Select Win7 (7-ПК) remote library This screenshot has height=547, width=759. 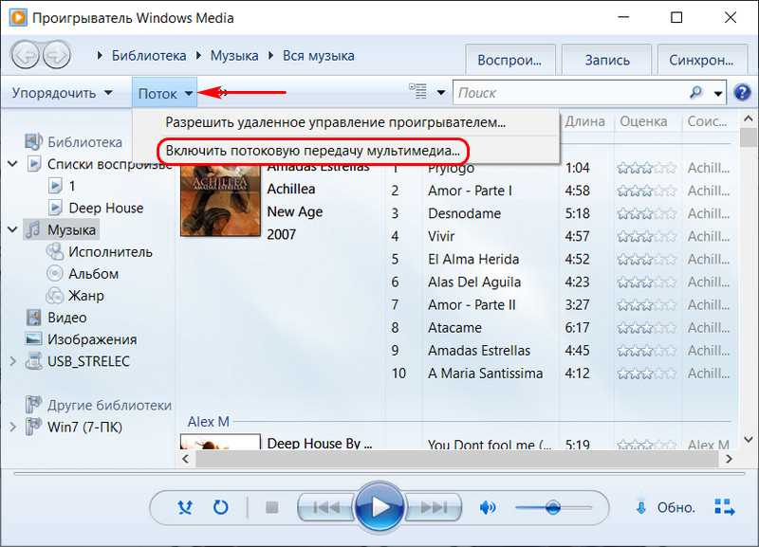pos(84,427)
